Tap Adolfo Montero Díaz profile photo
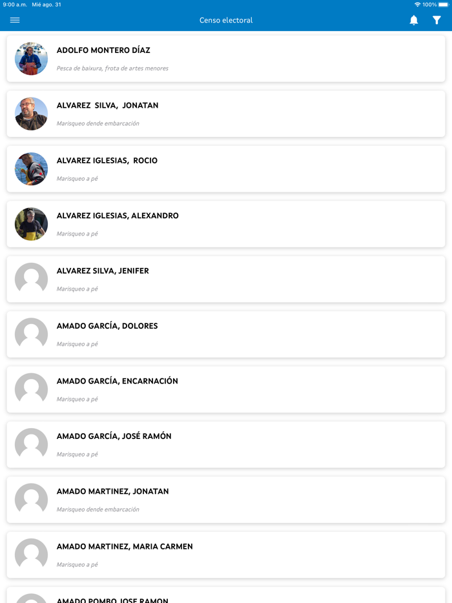The width and height of the screenshot is (452, 603). (31, 59)
